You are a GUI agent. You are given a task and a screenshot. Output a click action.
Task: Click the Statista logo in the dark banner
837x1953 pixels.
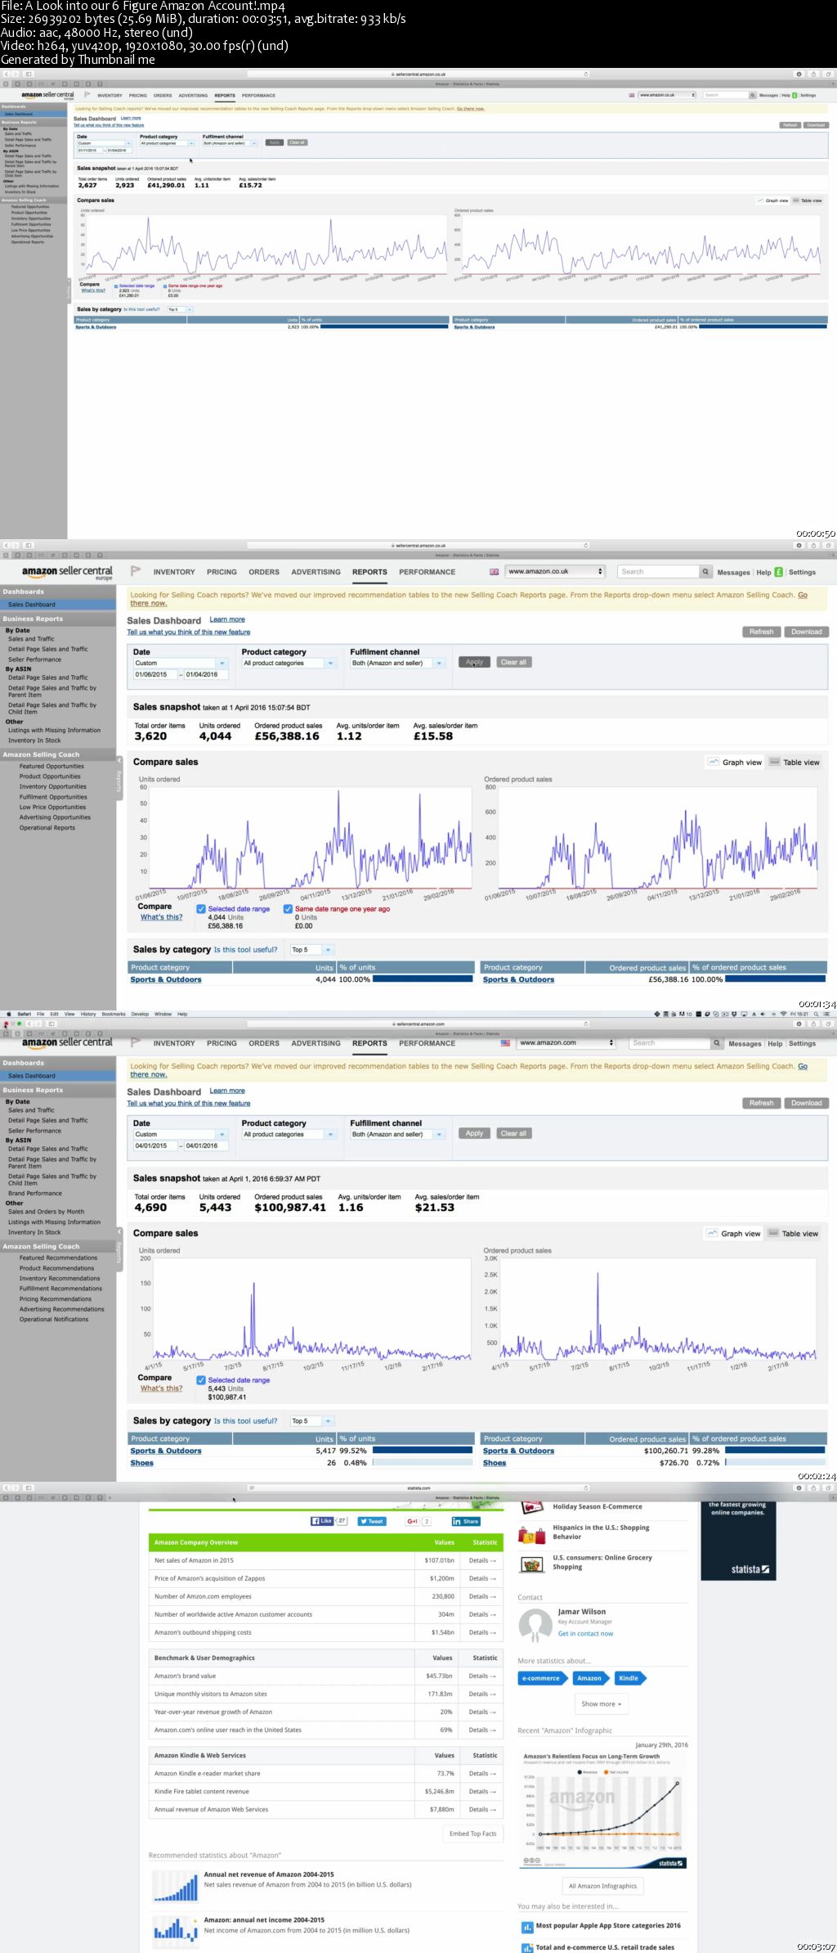click(x=750, y=1569)
